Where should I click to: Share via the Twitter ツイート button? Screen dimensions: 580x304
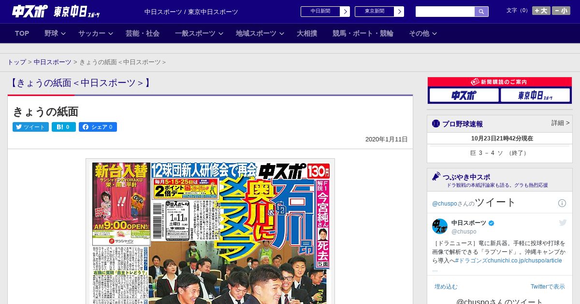pyautogui.click(x=30, y=127)
